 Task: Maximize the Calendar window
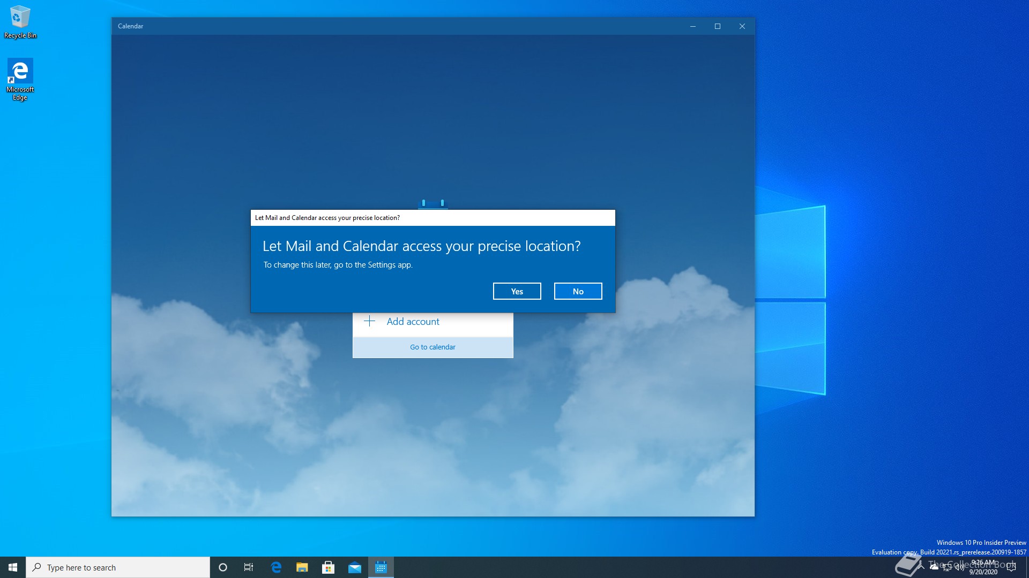[x=718, y=26]
